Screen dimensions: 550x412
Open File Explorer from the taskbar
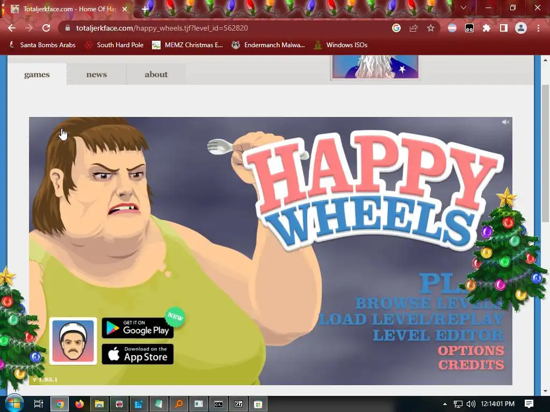click(x=99, y=404)
